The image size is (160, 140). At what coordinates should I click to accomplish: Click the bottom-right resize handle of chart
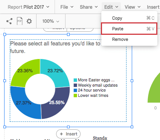132,127
